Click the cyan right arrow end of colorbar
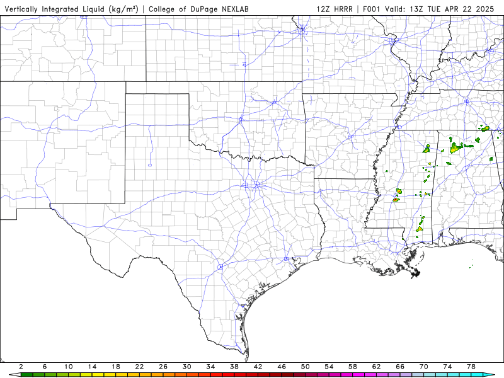Viewport: 504px width, 378px height. point(489,375)
